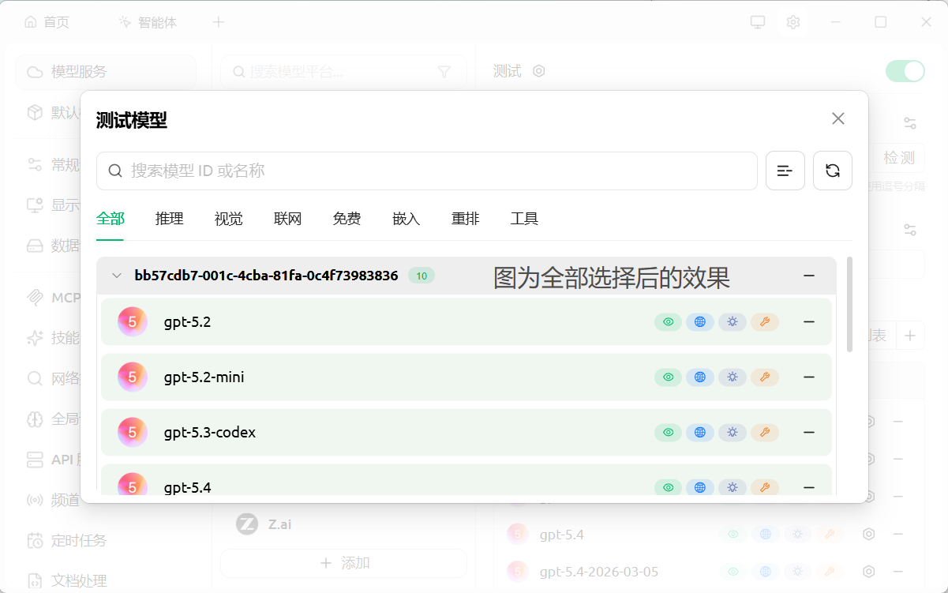
Task: Click reasoning badge on gpt-5.2-mini
Action: click(733, 377)
